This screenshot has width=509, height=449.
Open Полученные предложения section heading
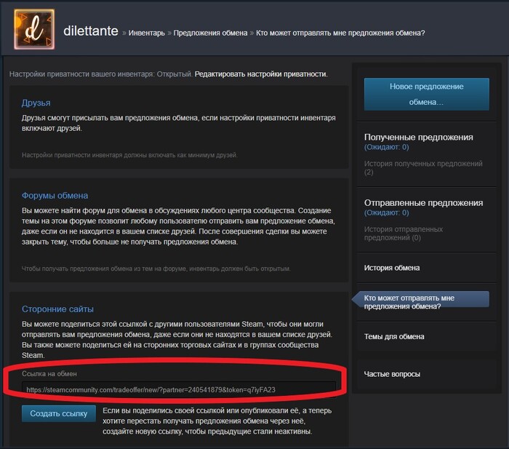pyautogui.click(x=418, y=137)
